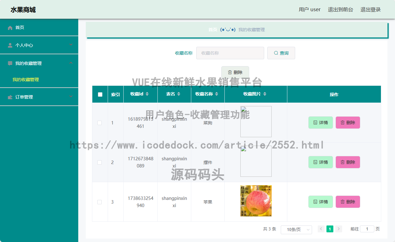Click the wallet icon beside 订单管理
Screen dimensions: 395x242
[10, 97]
